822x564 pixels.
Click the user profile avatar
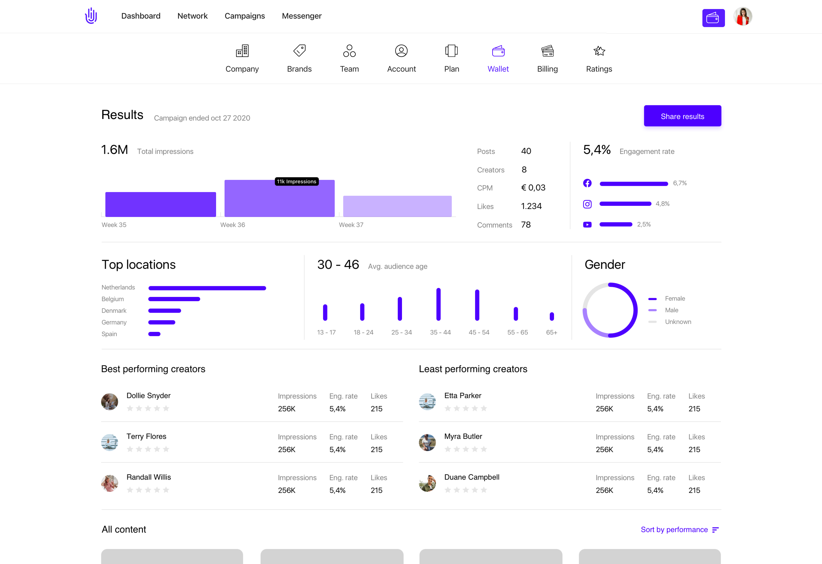click(x=742, y=17)
